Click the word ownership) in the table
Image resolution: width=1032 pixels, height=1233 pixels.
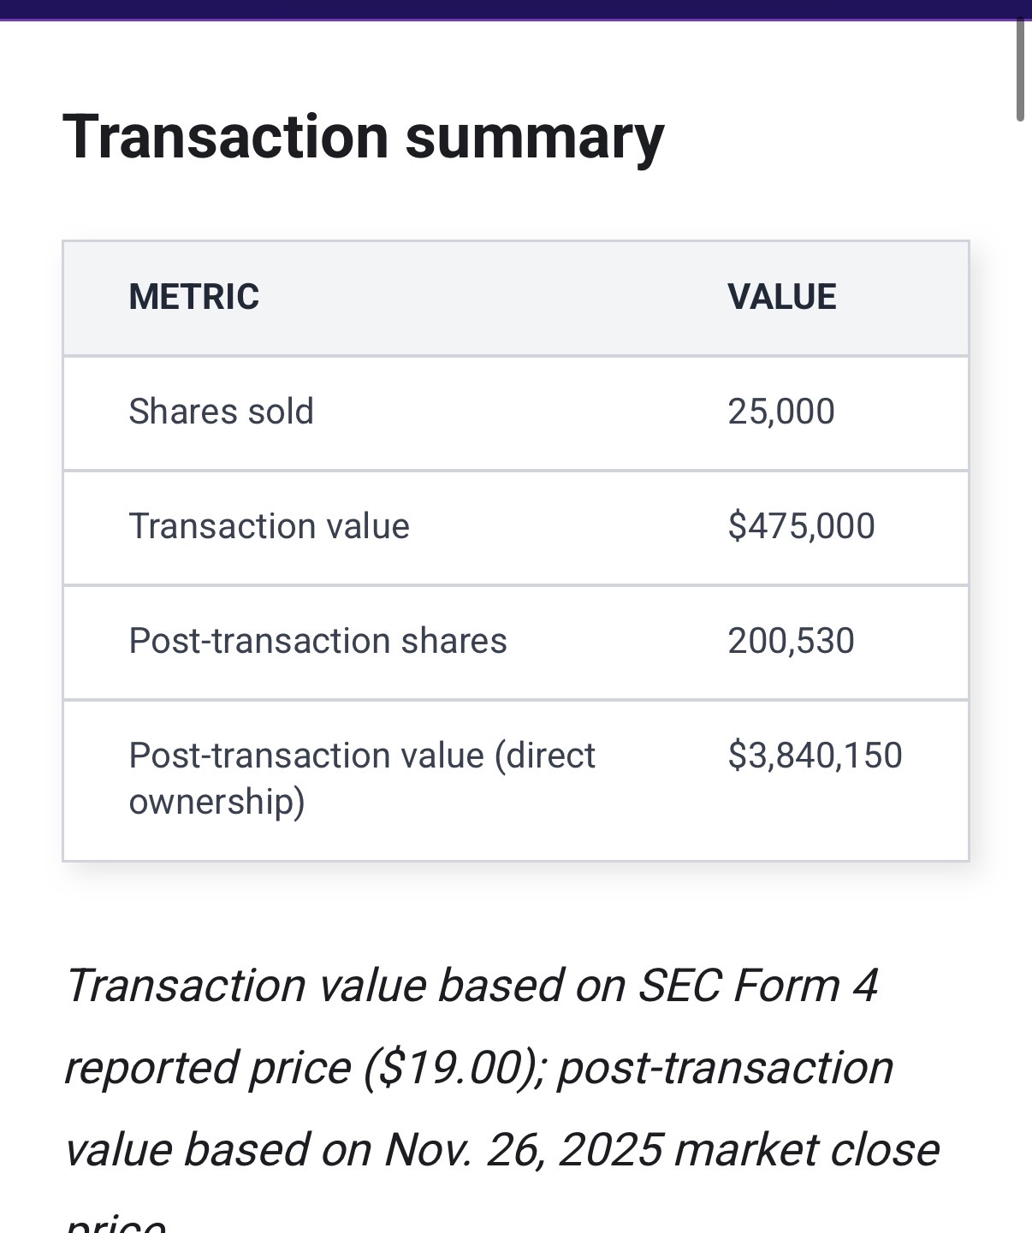(x=216, y=802)
